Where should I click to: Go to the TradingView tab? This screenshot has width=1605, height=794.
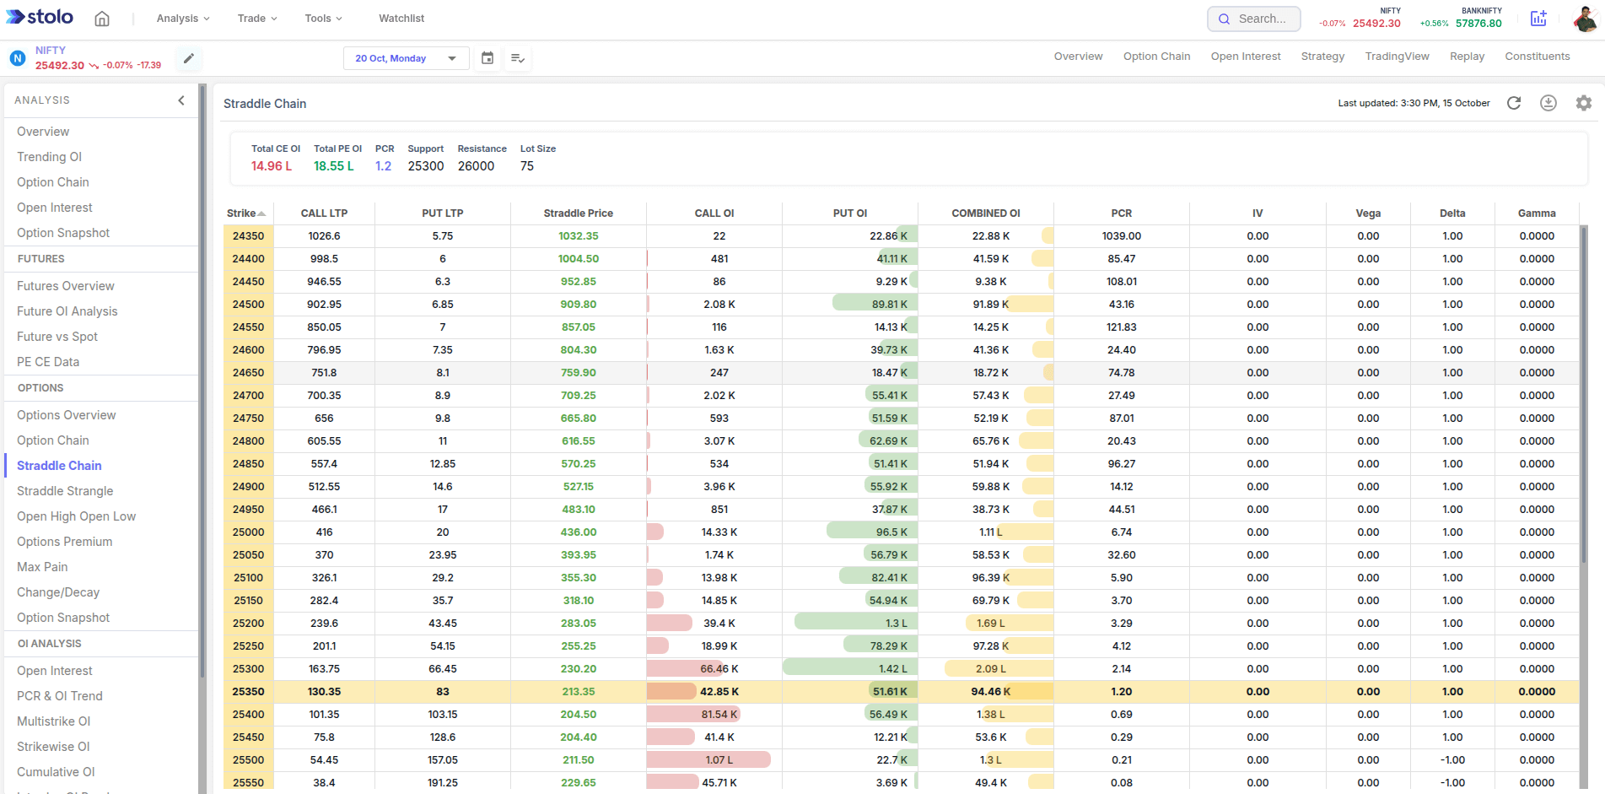(1397, 57)
